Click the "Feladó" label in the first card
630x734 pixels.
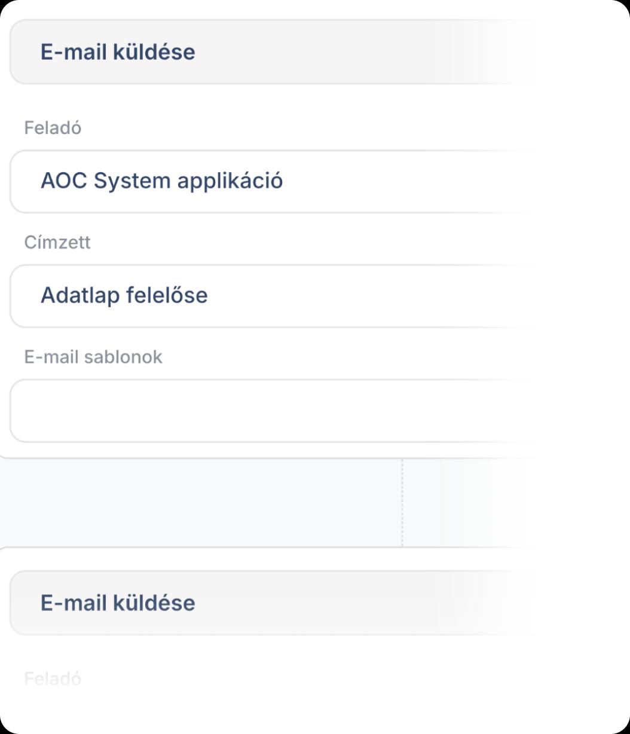(x=53, y=128)
